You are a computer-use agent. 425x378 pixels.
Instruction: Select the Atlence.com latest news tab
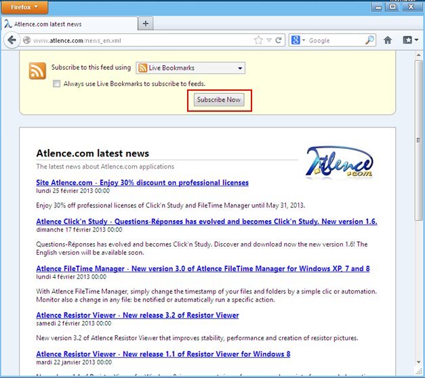coord(70,24)
